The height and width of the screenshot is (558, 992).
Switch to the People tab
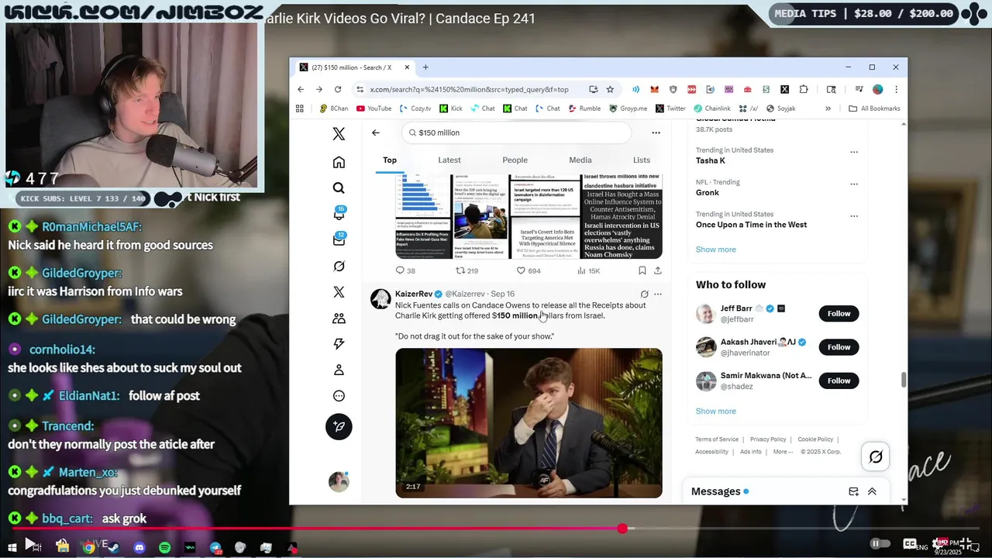click(515, 160)
